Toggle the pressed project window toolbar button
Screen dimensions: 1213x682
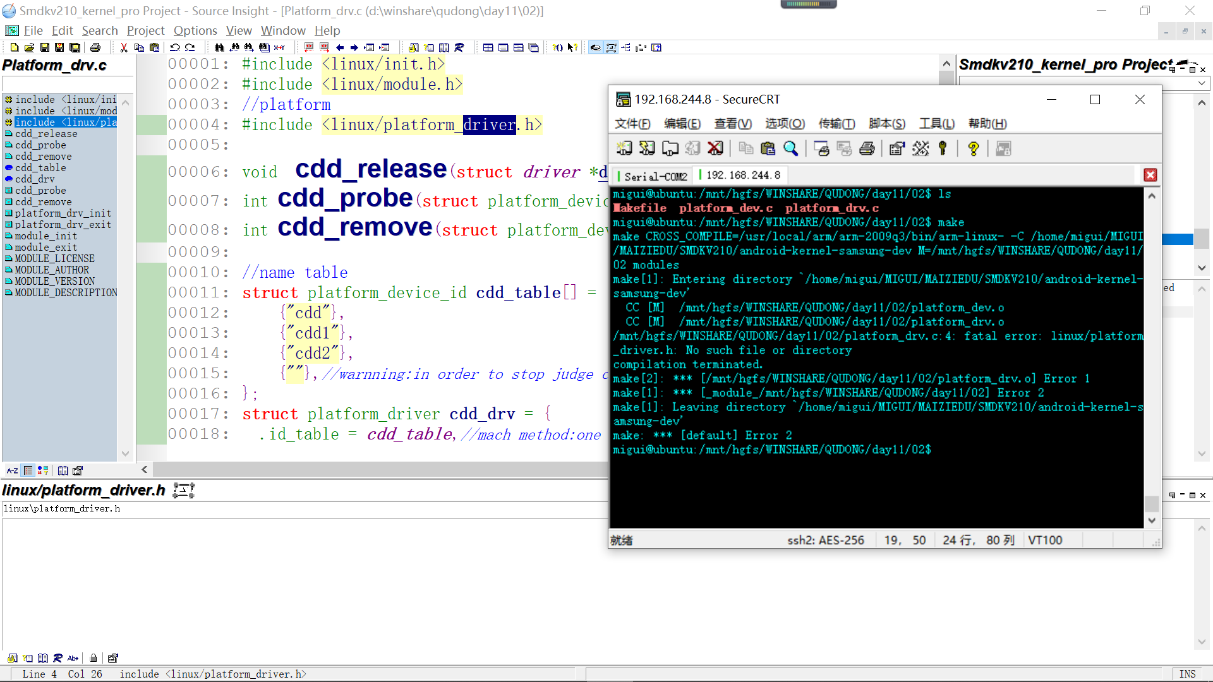click(595, 47)
